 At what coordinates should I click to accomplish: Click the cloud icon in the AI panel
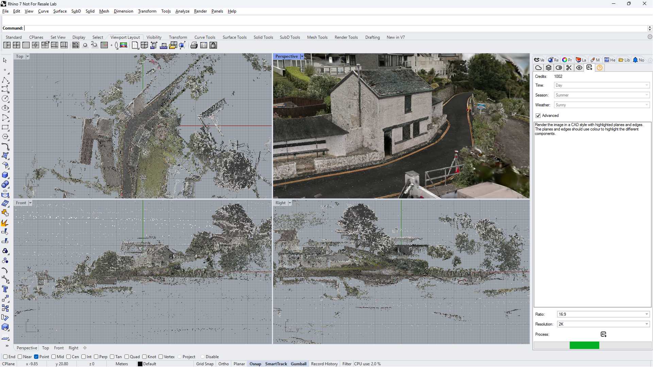[538, 68]
